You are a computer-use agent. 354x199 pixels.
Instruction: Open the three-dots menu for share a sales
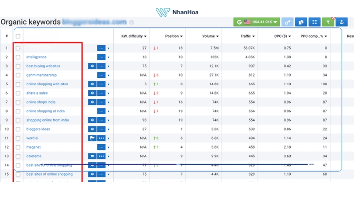click(x=101, y=93)
